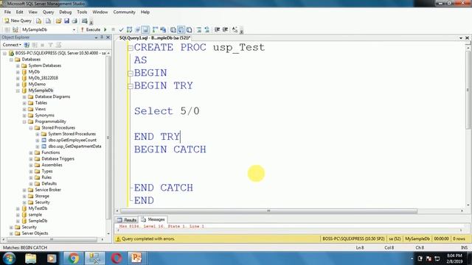The image size is (472, 265).
Task: Click the Print icon in toolbar
Action: point(74,21)
